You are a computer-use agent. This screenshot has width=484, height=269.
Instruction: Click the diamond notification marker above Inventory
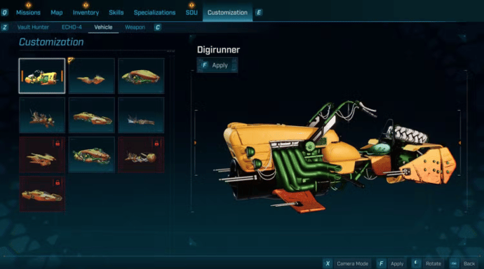tap(86, 5)
